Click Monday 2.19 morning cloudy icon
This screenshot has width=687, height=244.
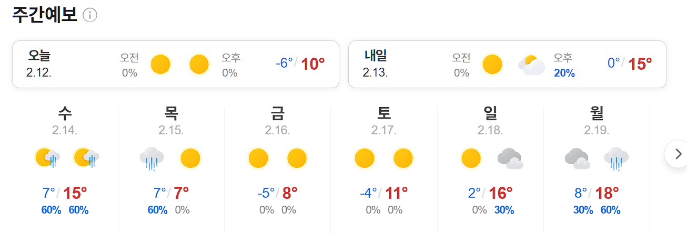click(x=577, y=158)
